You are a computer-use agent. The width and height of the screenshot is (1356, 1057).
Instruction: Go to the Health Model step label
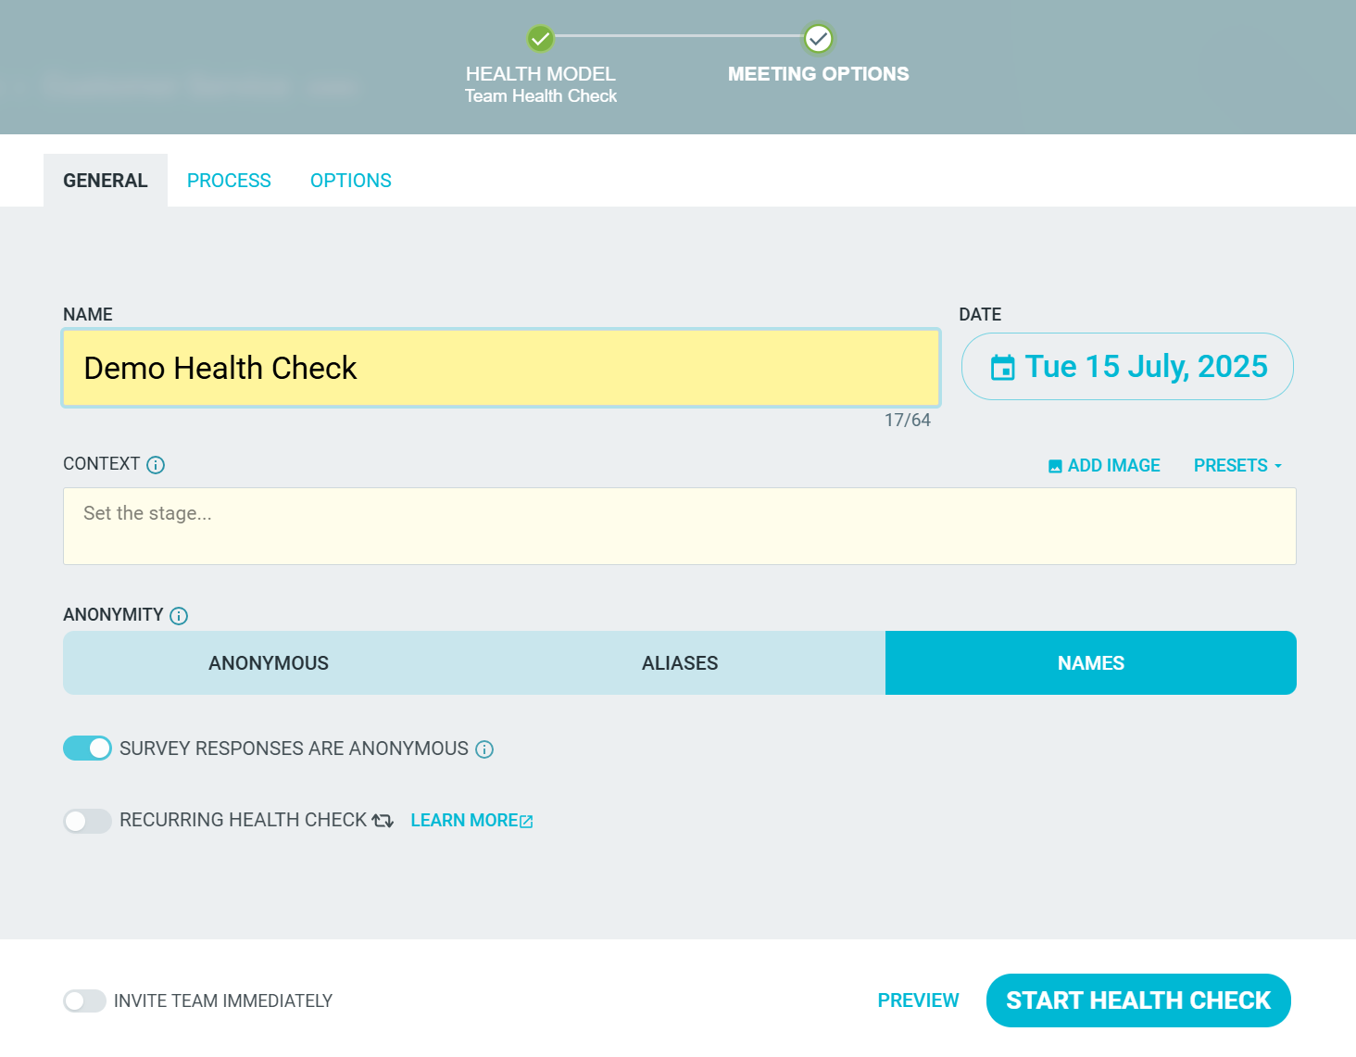541,74
